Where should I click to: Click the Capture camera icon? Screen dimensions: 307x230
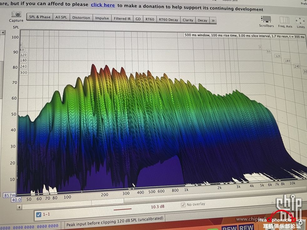coord(16,14)
